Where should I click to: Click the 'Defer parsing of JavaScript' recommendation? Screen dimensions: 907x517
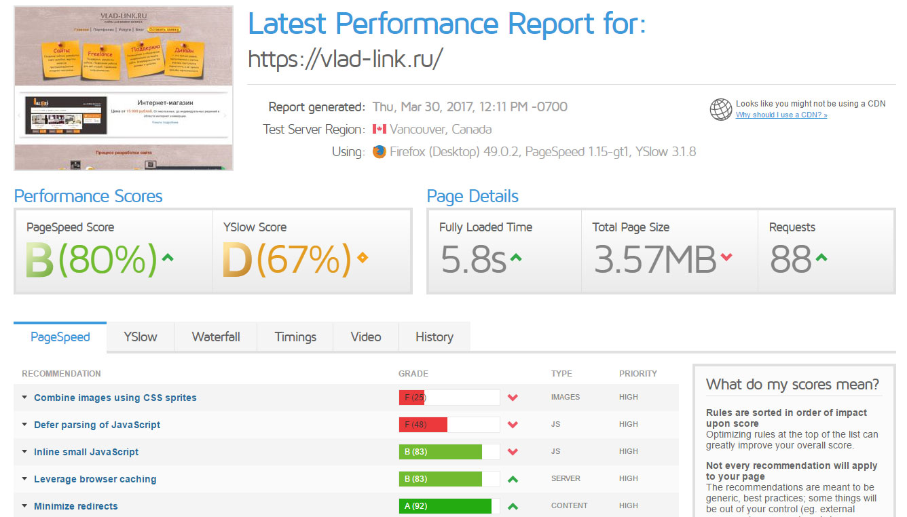(x=97, y=425)
